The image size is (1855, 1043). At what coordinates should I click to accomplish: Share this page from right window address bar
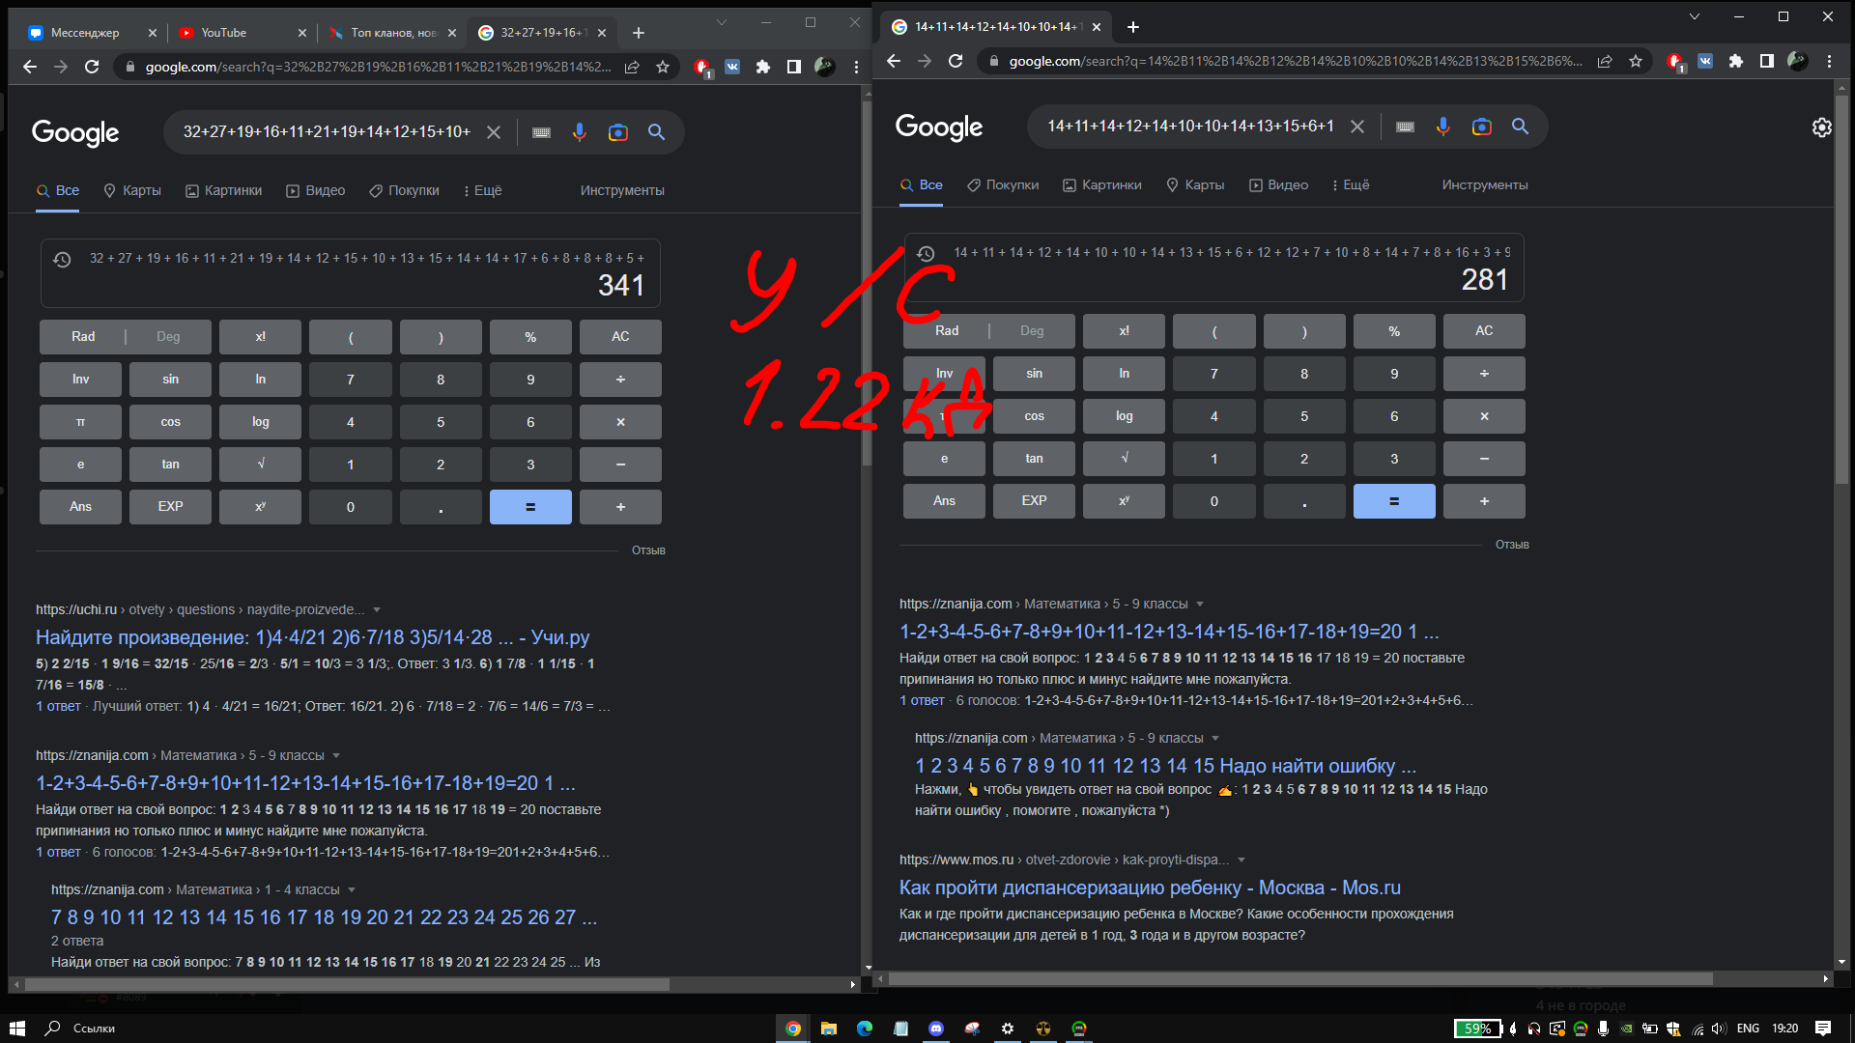(x=1605, y=61)
